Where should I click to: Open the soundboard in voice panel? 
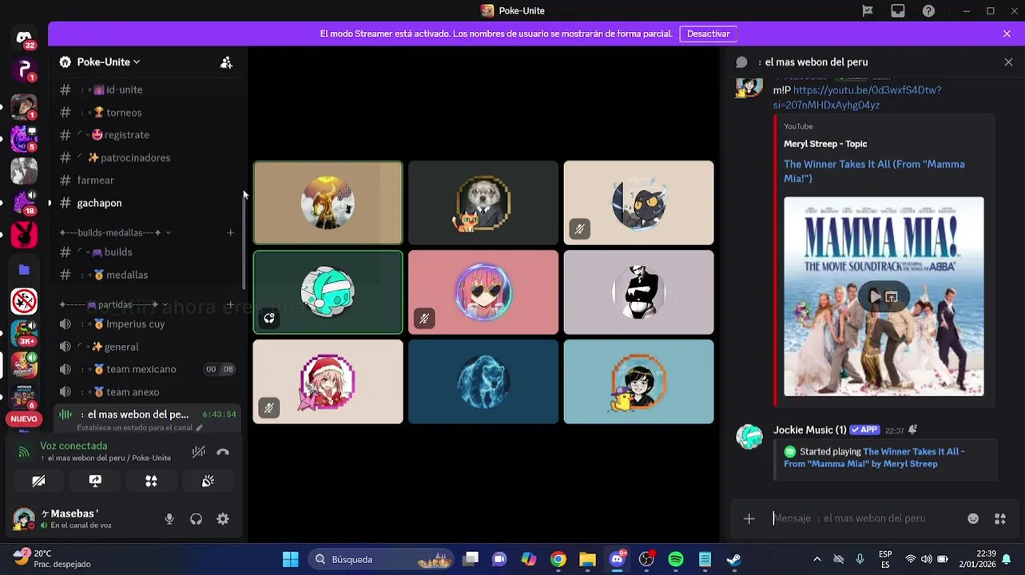click(x=208, y=481)
